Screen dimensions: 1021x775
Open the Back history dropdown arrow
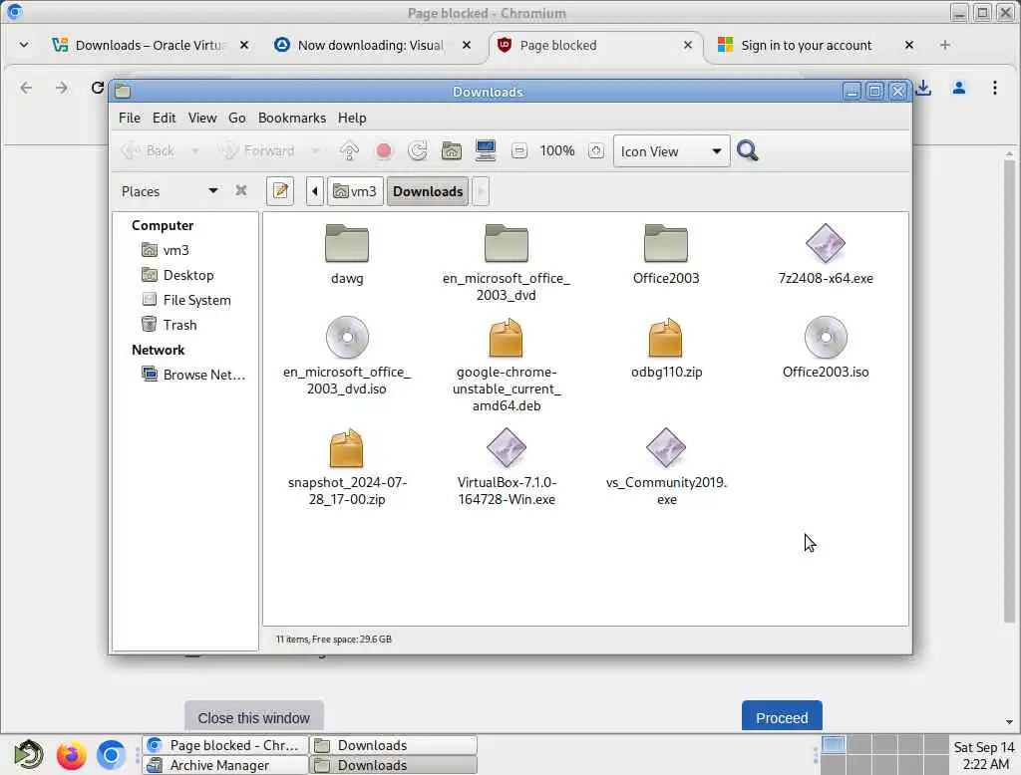pyautogui.click(x=194, y=151)
